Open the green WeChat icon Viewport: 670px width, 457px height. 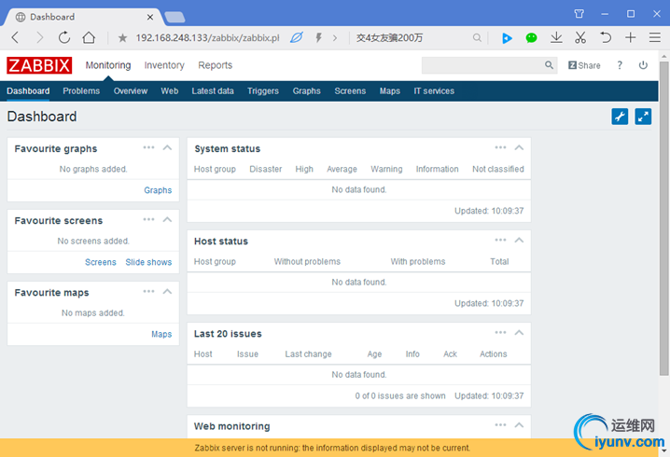coord(531,38)
